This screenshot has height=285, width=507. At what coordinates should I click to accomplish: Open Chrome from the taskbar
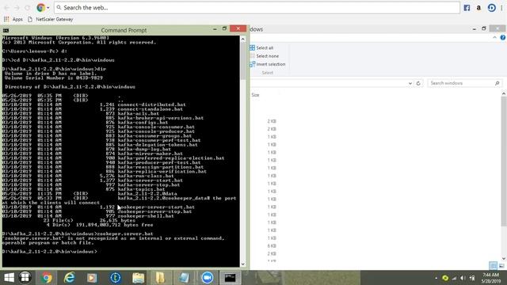(x=47, y=278)
